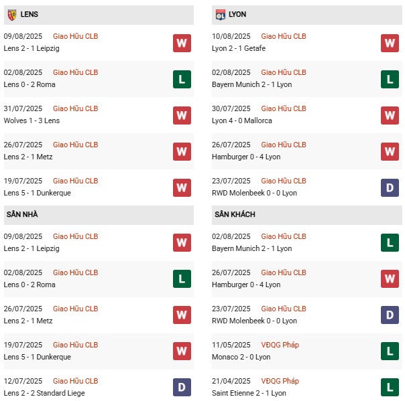405x401 pixels.
Task: Click the W badge beside Lyon 4 - 0 Mallorca
Action: pyautogui.click(x=390, y=116)
